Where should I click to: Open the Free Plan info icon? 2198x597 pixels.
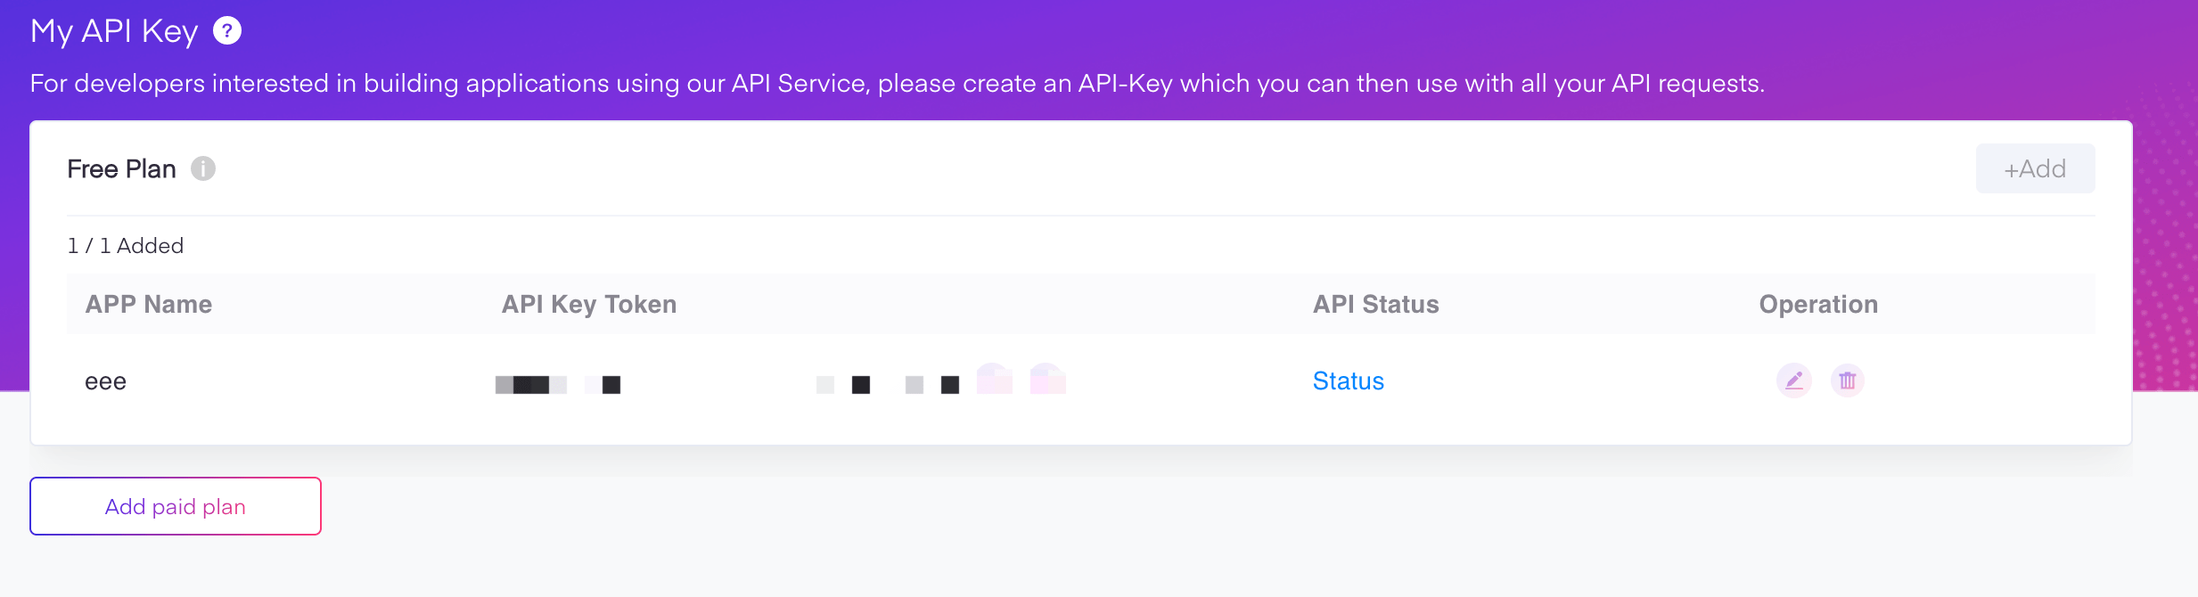203,168
